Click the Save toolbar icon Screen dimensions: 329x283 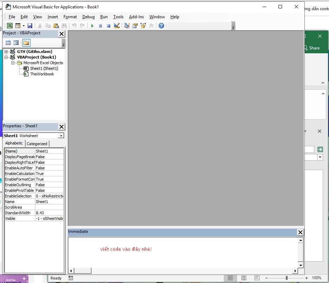click(x=30, y=25)
